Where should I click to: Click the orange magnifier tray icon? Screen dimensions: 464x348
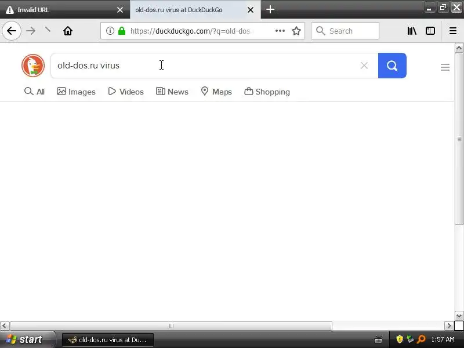pos(421,339)
